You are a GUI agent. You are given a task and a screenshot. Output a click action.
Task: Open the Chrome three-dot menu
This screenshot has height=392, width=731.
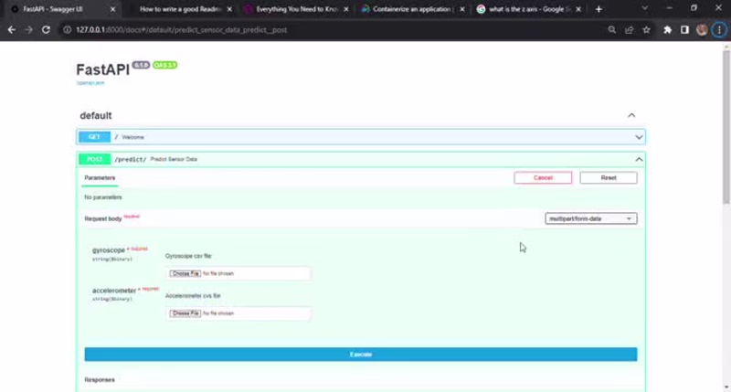(719, 30)
